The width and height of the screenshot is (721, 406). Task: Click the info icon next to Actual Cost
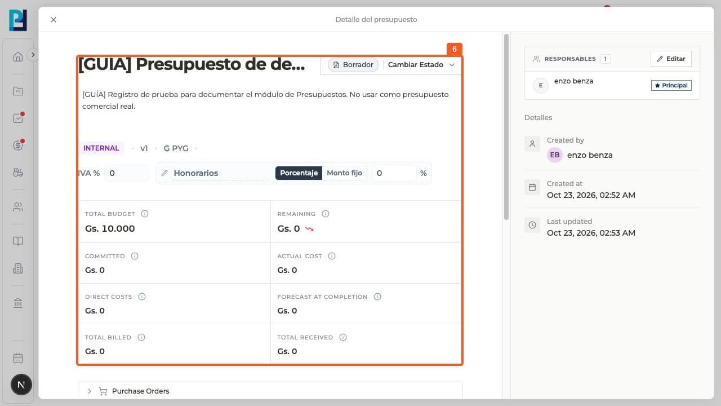tap(332, 256)
